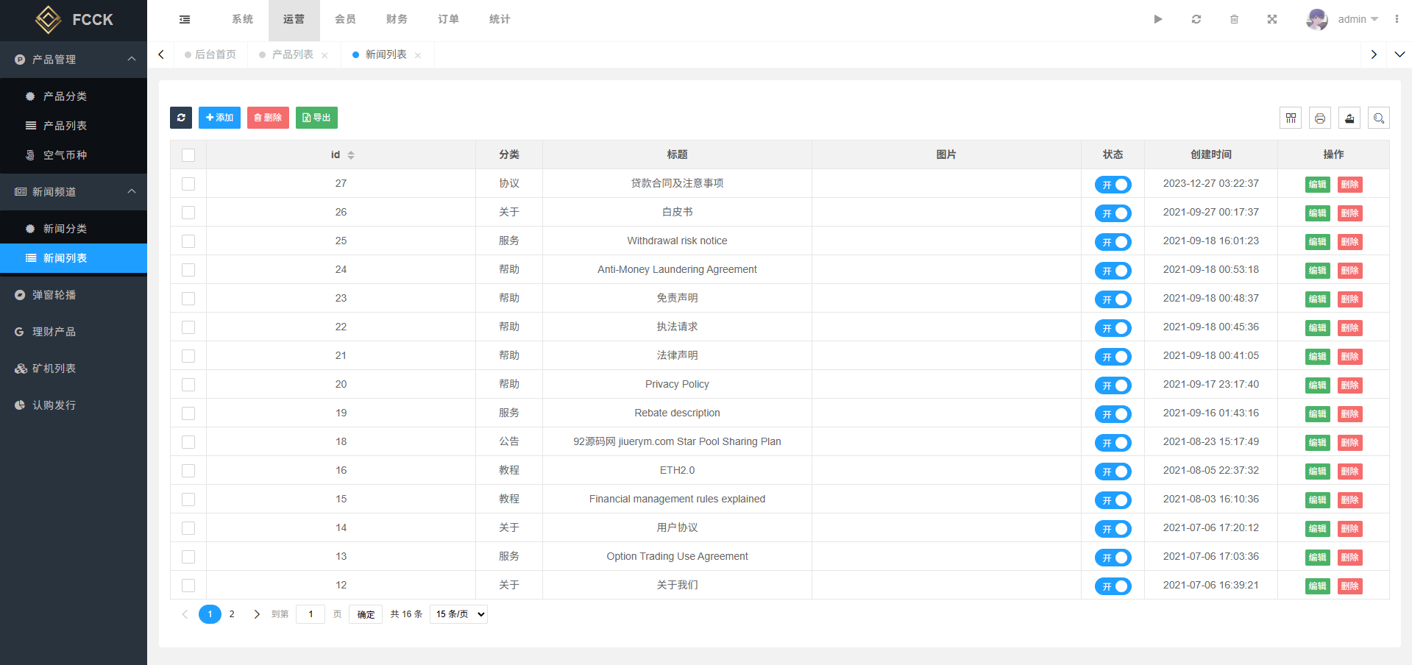Click the blue 添加 button
This screenshot has width=1412, height=665.
point(219,118)
